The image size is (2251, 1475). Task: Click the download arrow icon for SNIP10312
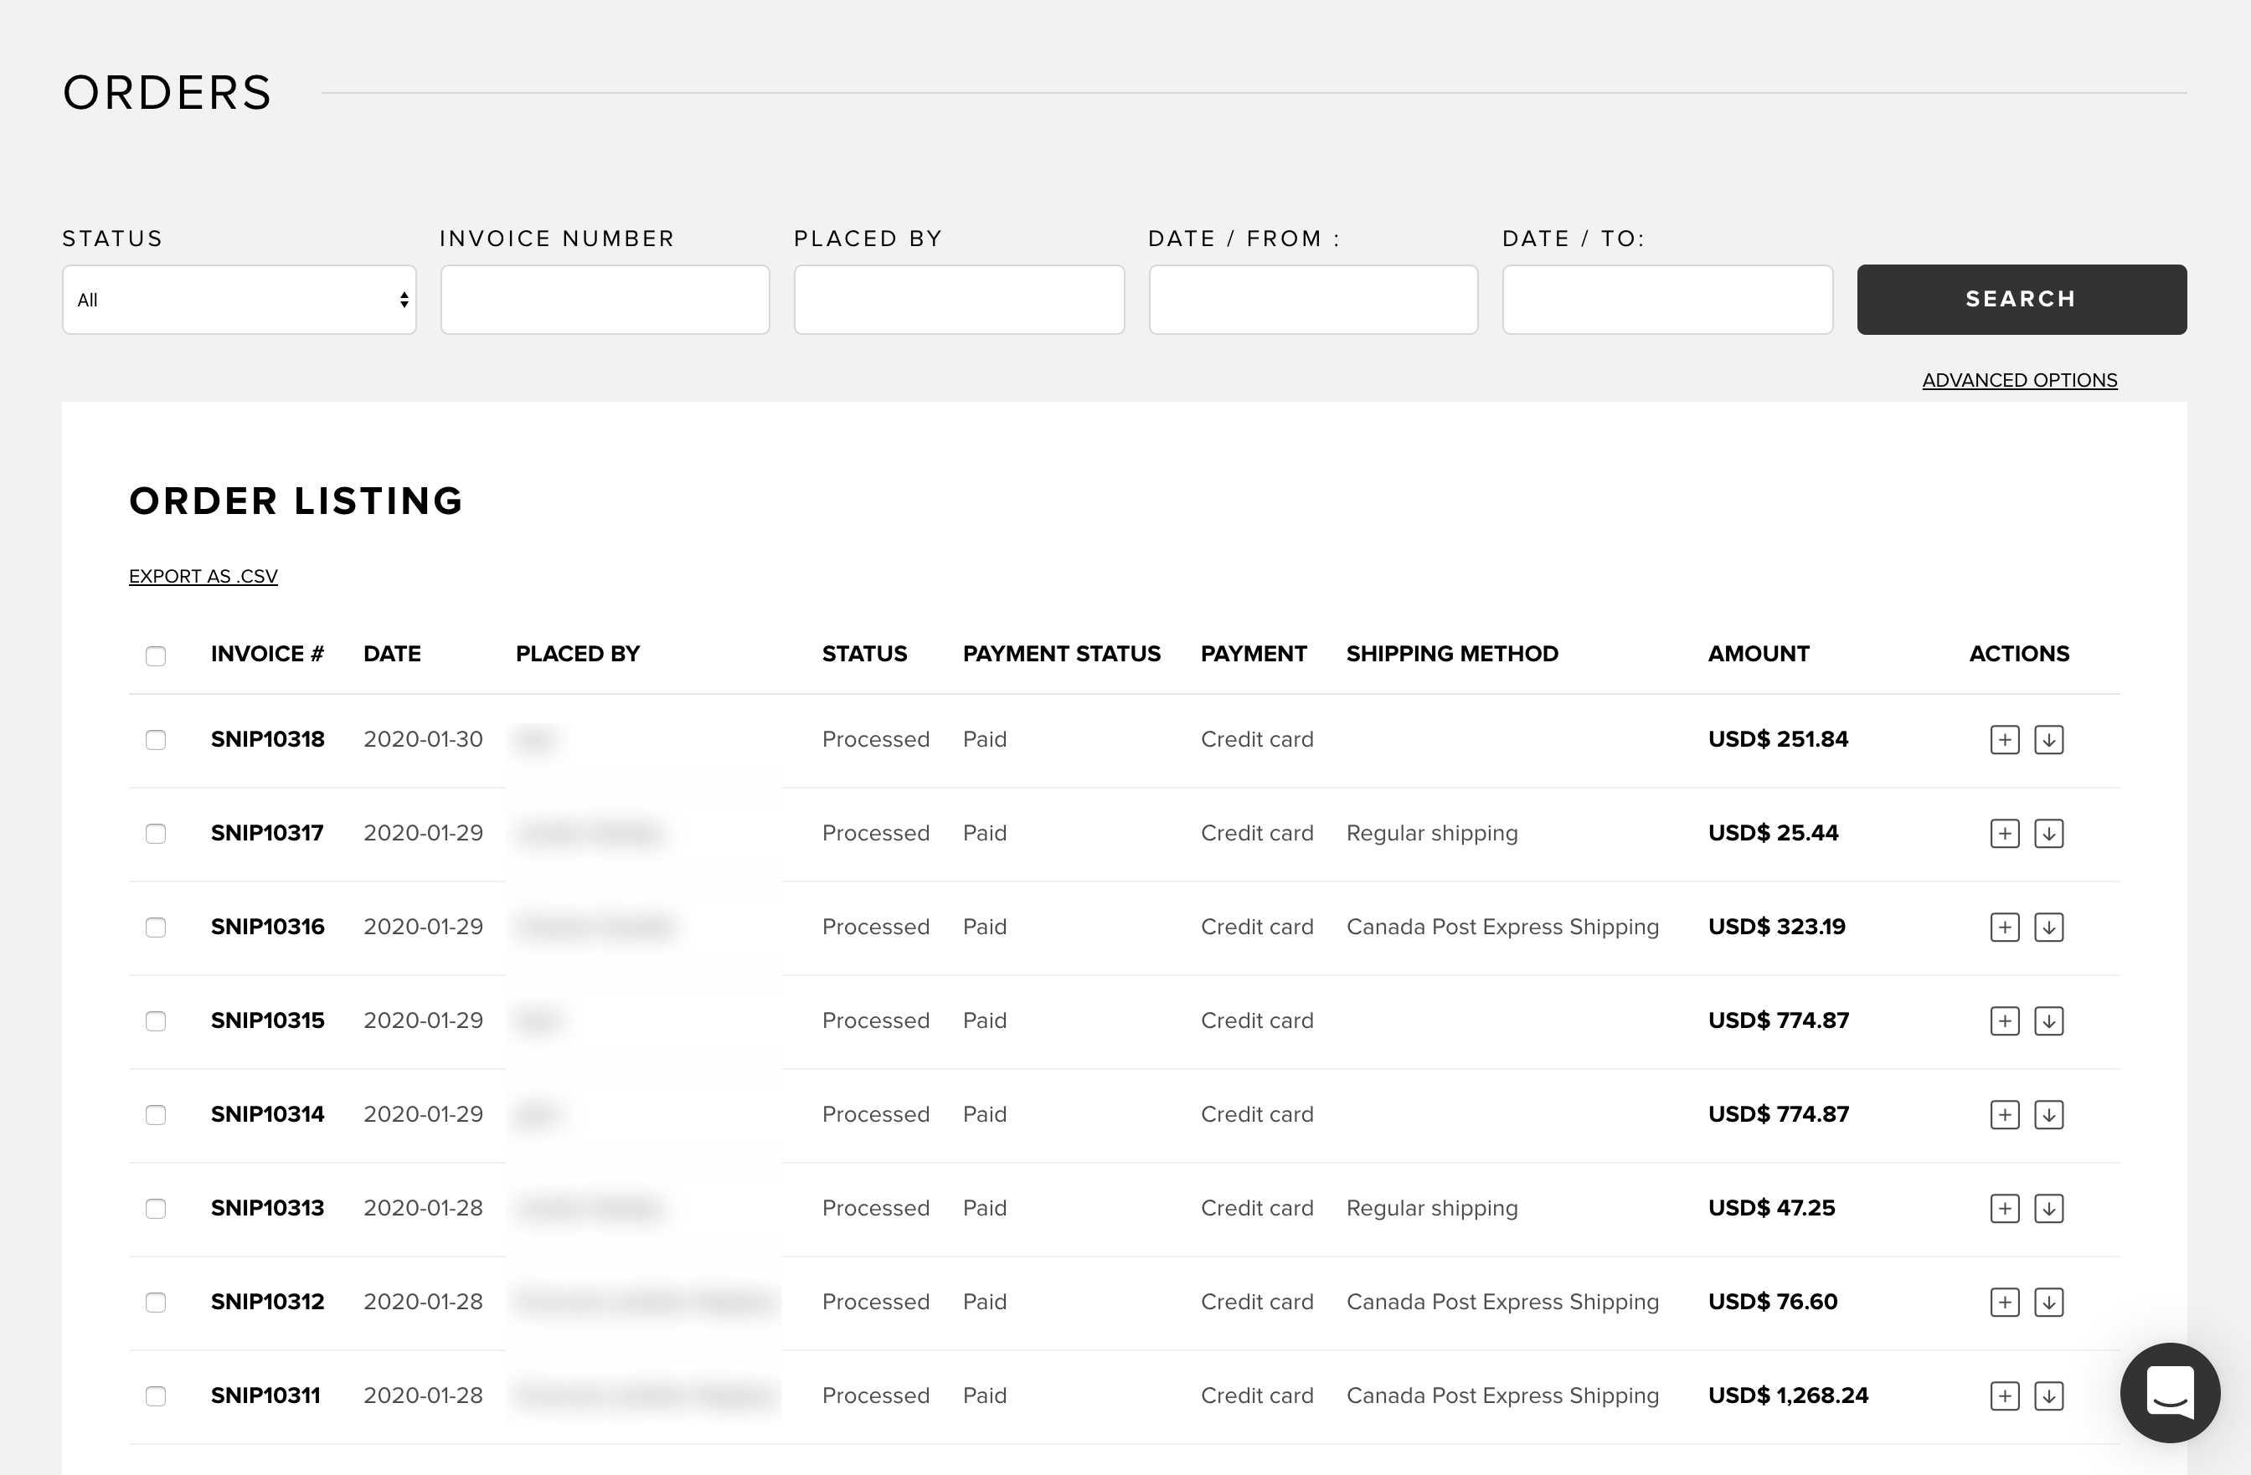tap(2048, 1302)
